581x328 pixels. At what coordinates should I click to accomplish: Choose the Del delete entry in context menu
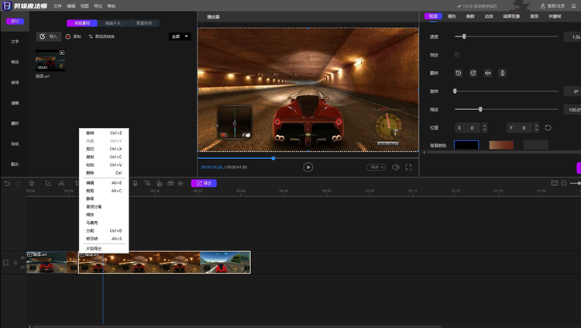click(x=104, y=173)
